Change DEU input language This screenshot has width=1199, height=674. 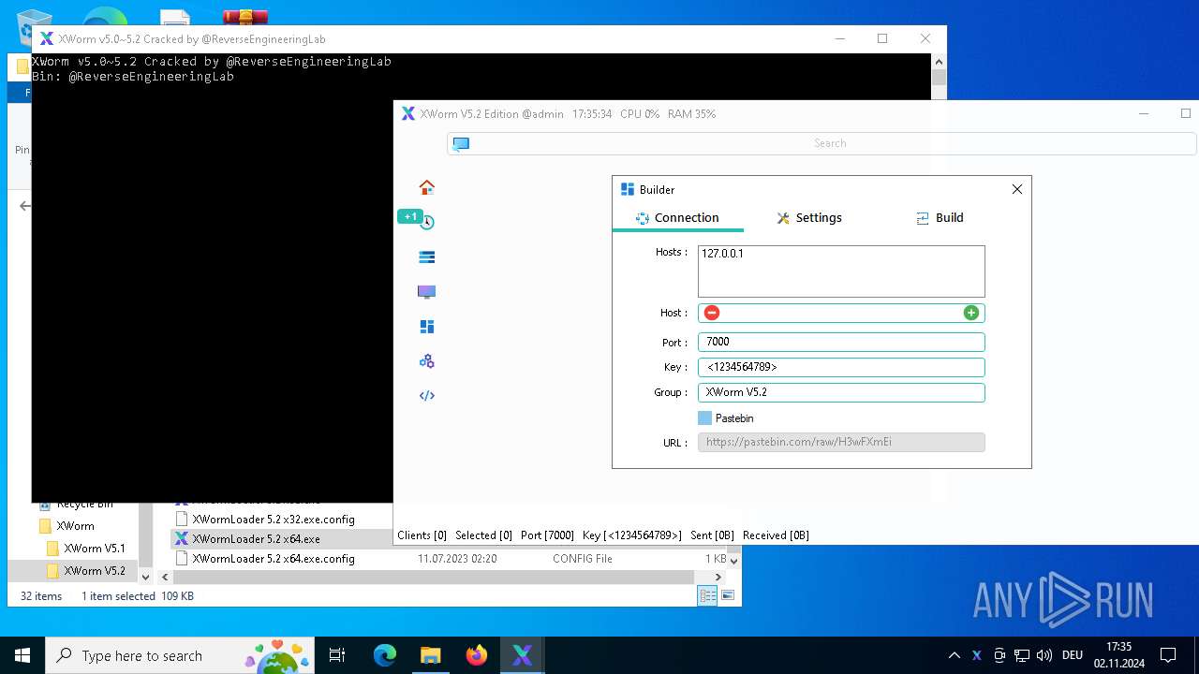pos(1073,655)
